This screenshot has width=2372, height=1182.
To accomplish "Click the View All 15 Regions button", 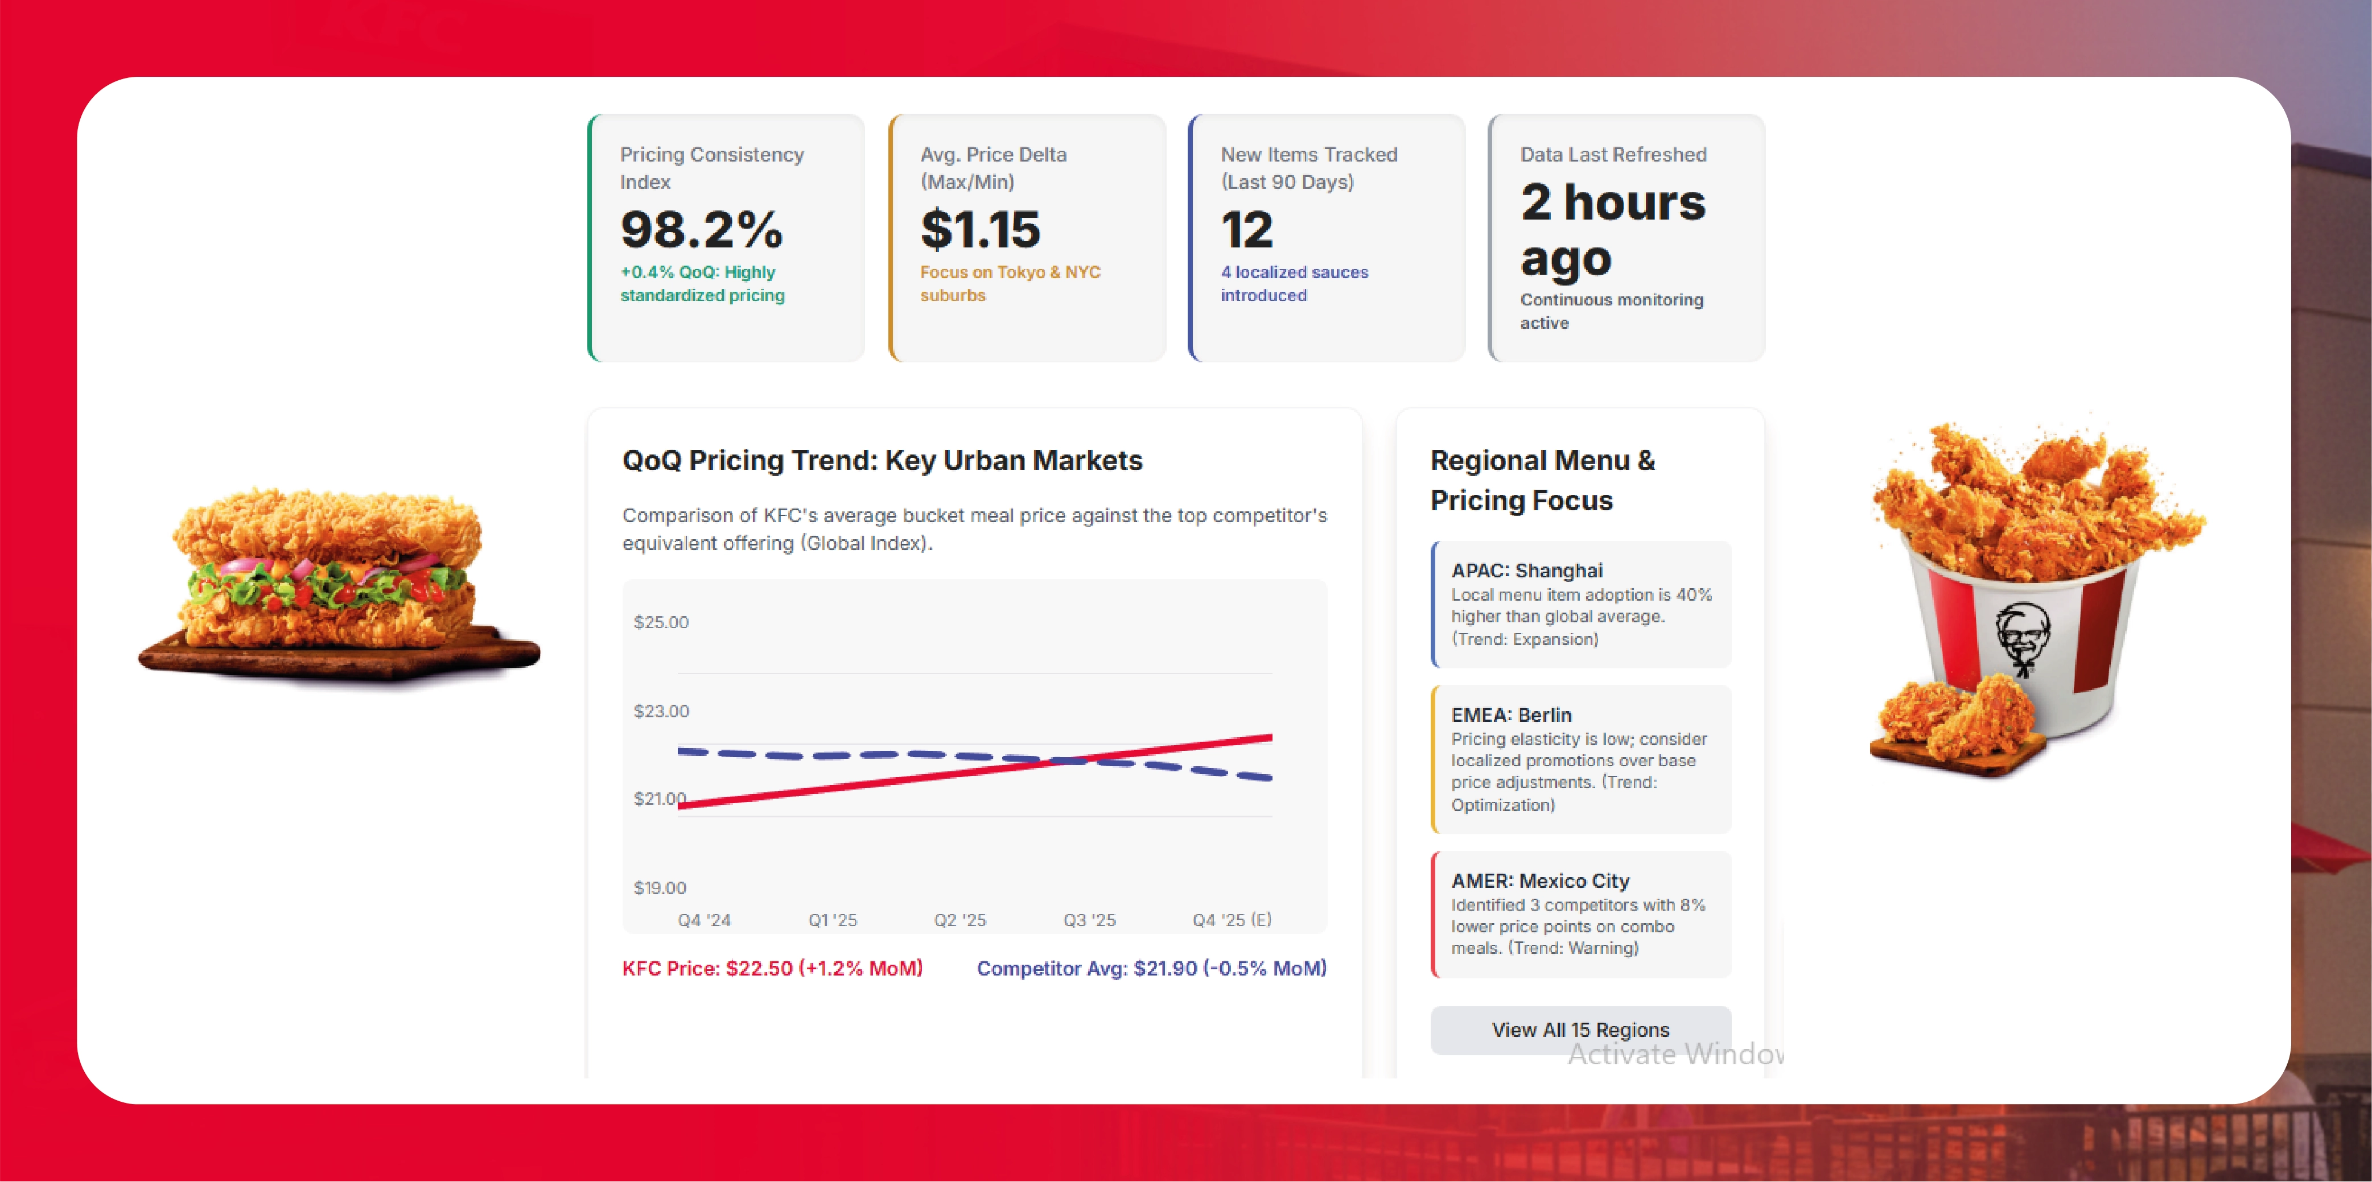I will click(x=1580, y=1029).
